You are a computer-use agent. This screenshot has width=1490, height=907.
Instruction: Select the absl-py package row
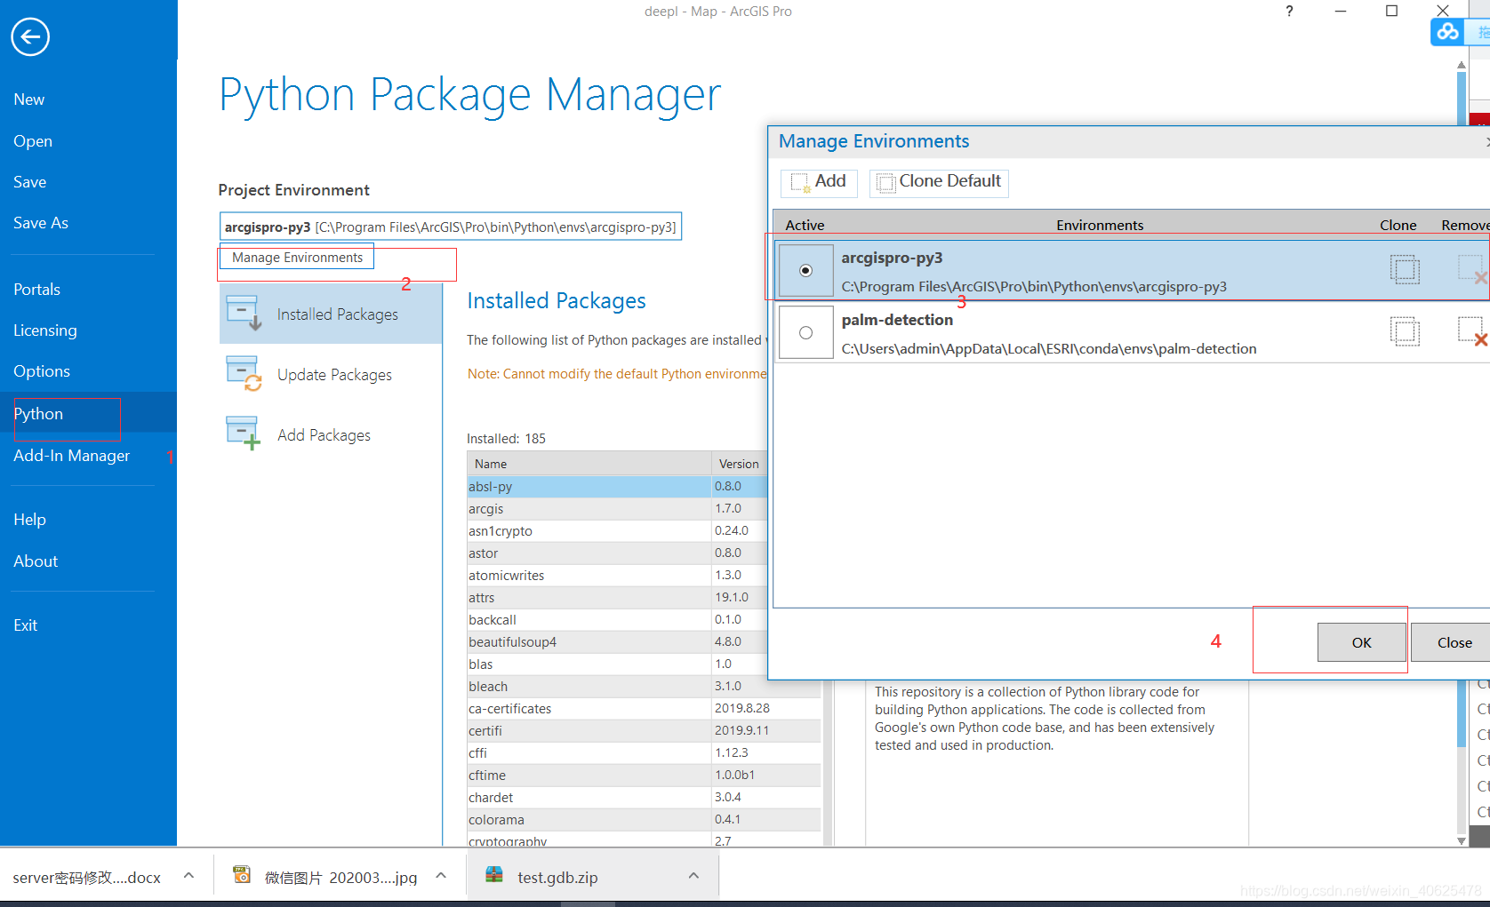pyautogui.click(x=617, y=487)
